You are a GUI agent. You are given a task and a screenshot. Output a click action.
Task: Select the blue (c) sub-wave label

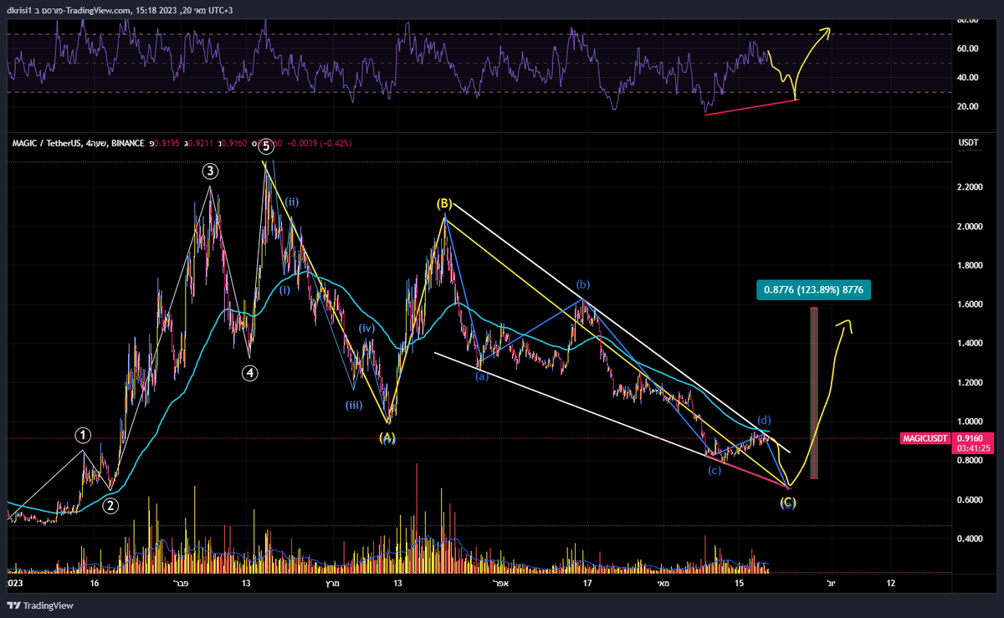[715, 471]
